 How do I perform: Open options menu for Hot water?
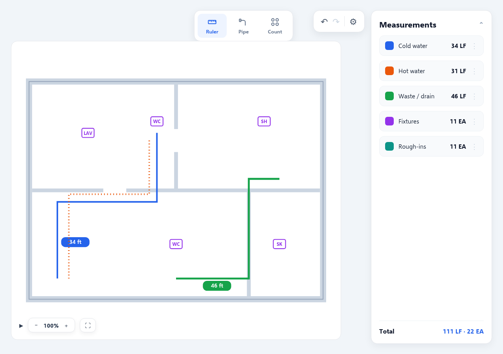[474, 71]
